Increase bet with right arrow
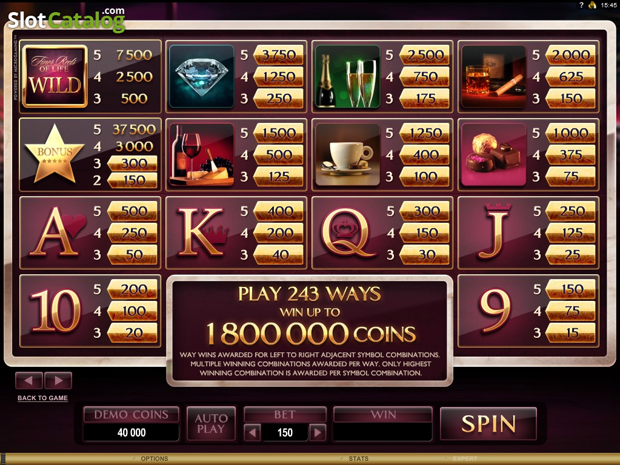Screen dimensions: 620x465 [318, 432]
